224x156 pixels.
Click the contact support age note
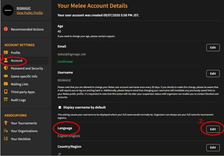(86, 36)
